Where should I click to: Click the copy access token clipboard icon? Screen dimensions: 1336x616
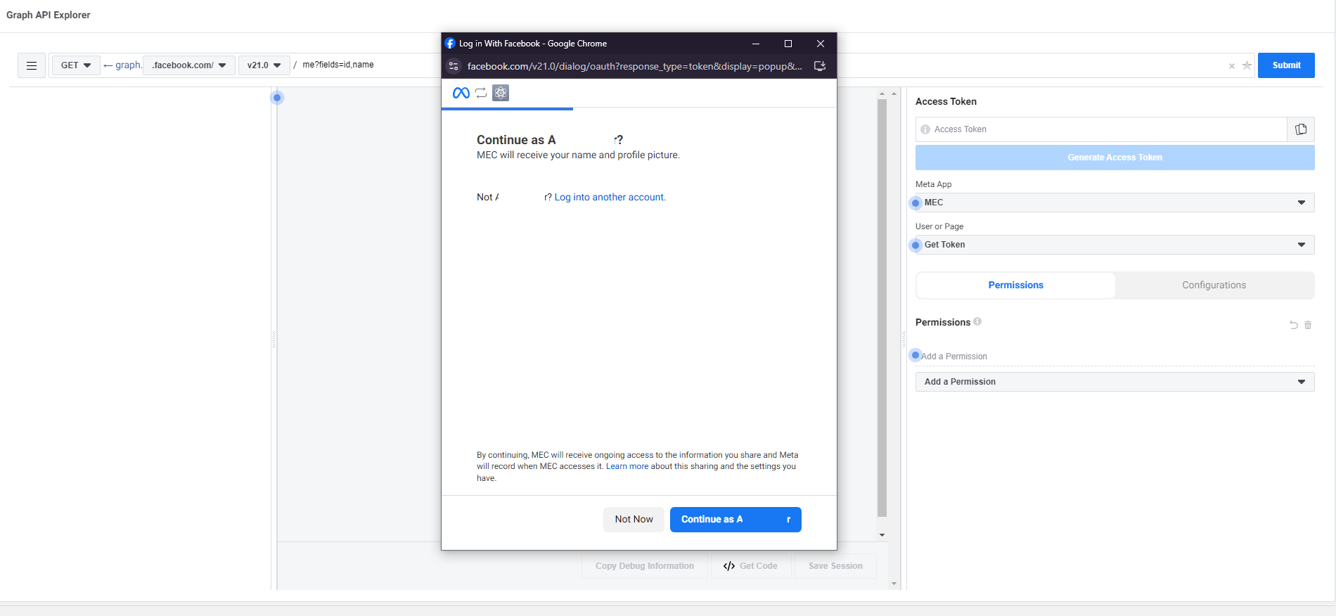coord(1301,129)
